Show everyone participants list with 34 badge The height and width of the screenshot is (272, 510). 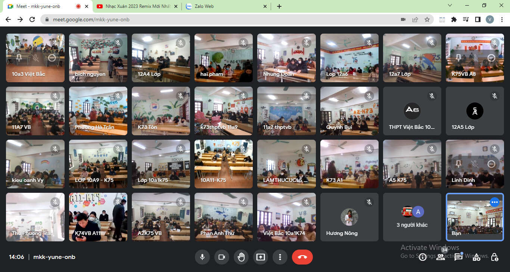point(441,257)
